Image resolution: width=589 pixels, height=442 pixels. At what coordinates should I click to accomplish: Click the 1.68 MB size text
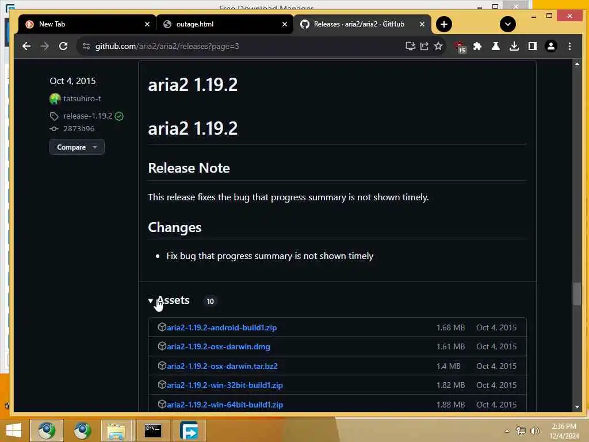click(x=450, y=327)
